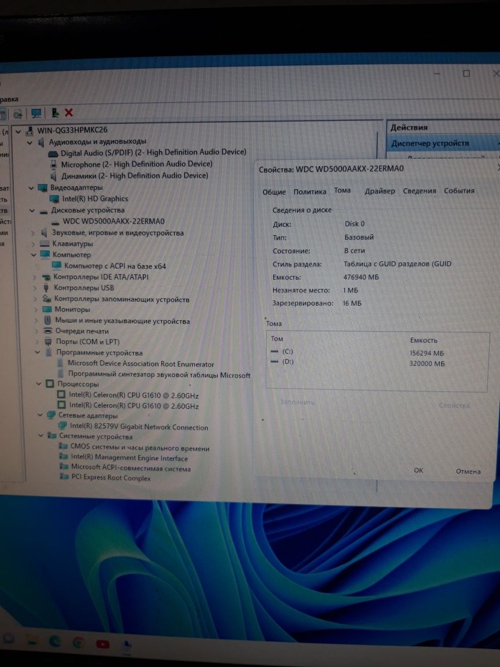This screenshot has width=500, height=667.
Task: Select Компьютер с ACPI на базе x64
Action: (115, 266)
